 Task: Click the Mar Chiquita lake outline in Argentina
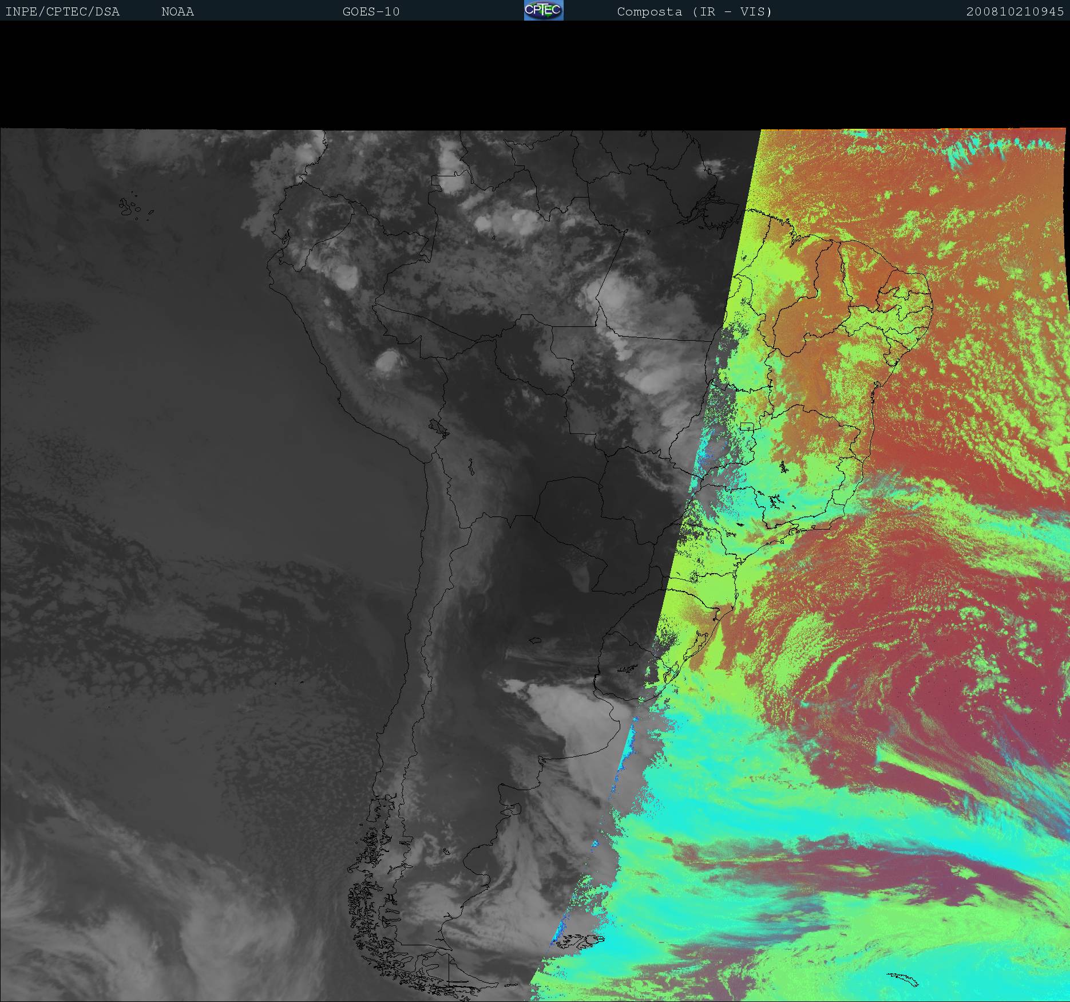click(x=535, y=640)
